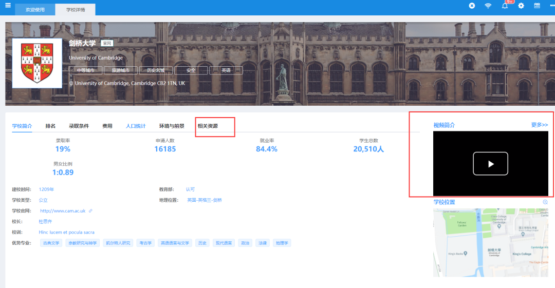
Task: Select the 录取条件 tab
Action: [79, 126]
